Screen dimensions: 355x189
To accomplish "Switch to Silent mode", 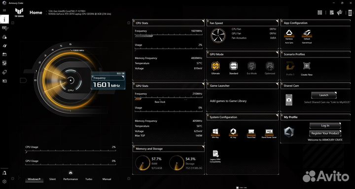I will point(53,179).
